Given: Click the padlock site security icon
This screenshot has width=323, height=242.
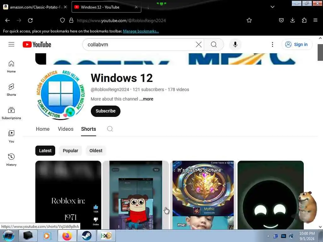Looking at the screenshot, I should pyautogui.click(x=71, y=20).
